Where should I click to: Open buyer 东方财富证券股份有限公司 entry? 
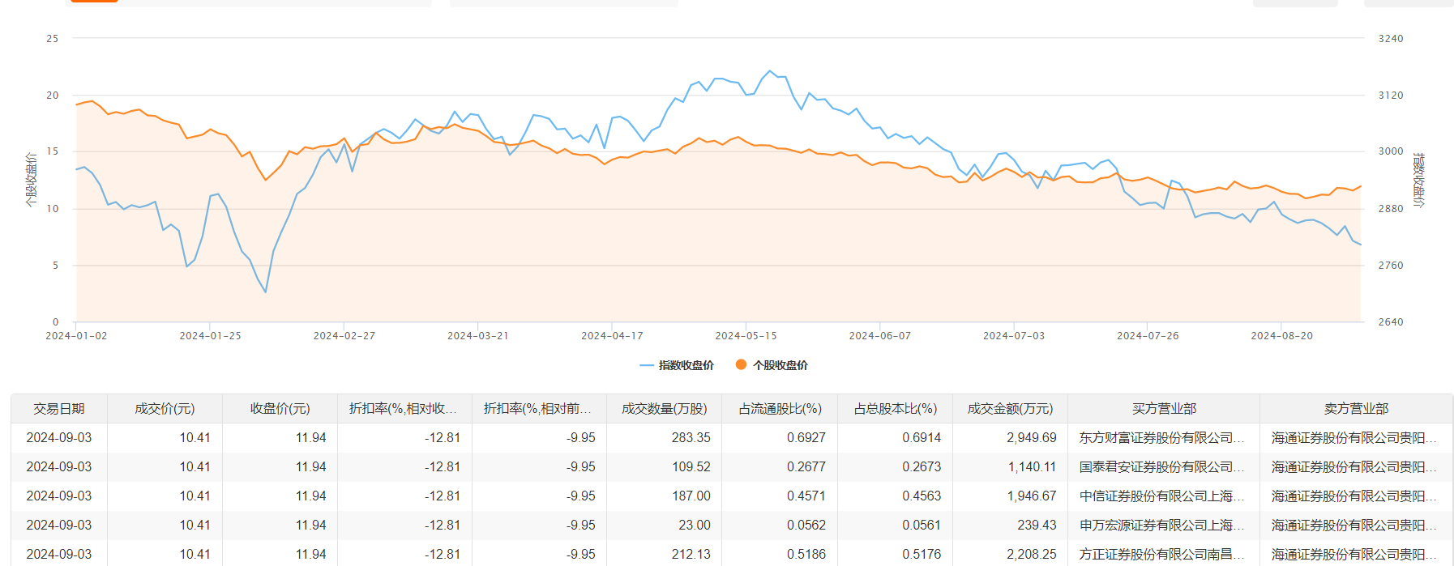(1161, 438)
